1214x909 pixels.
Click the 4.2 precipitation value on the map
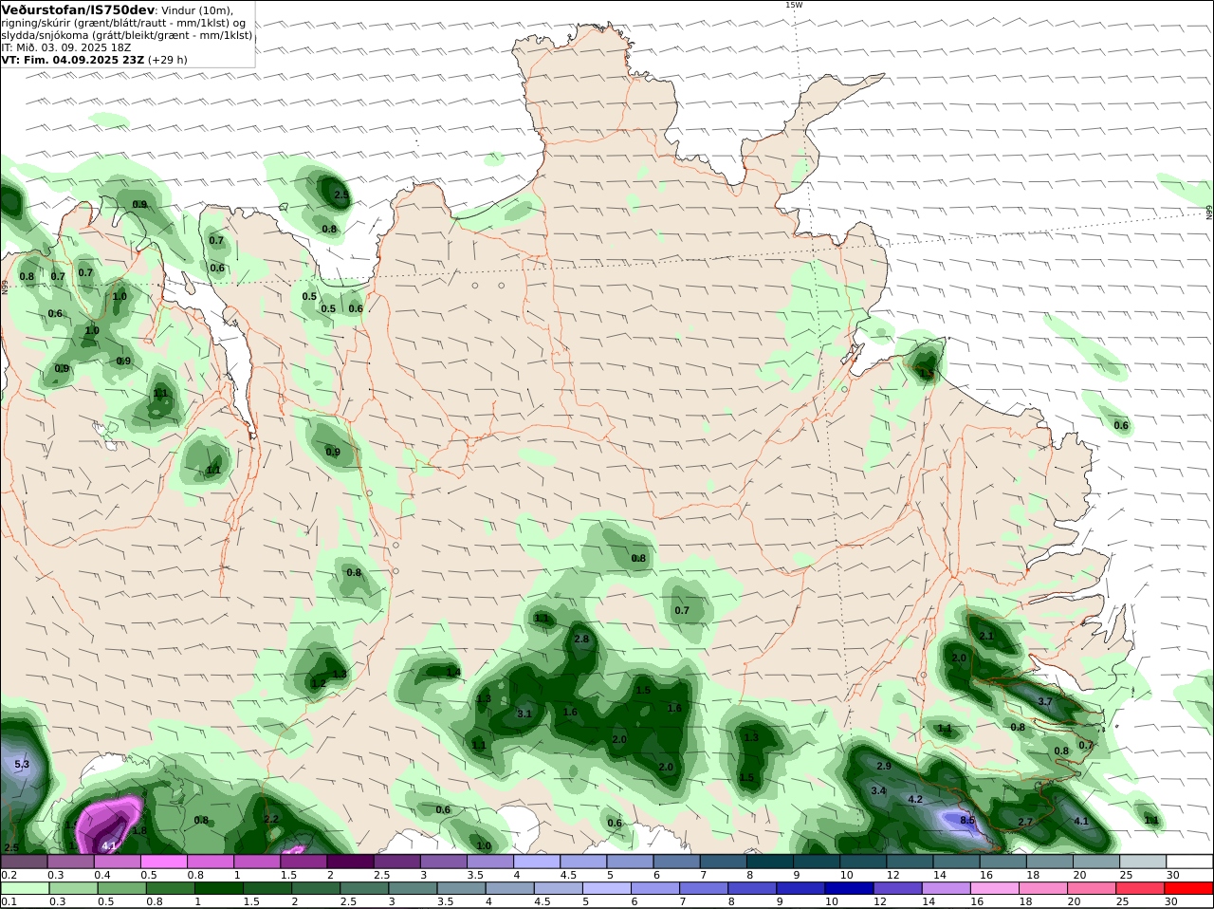click(915, 800)
